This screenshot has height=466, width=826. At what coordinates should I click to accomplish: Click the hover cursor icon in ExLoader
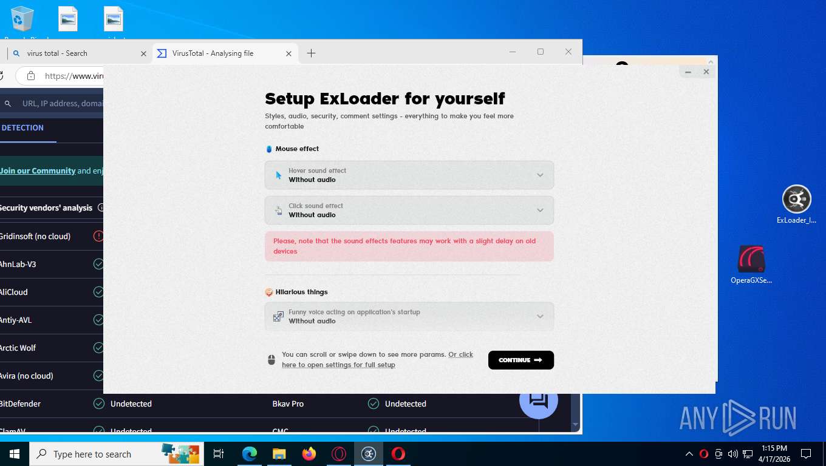click(278, 175)
